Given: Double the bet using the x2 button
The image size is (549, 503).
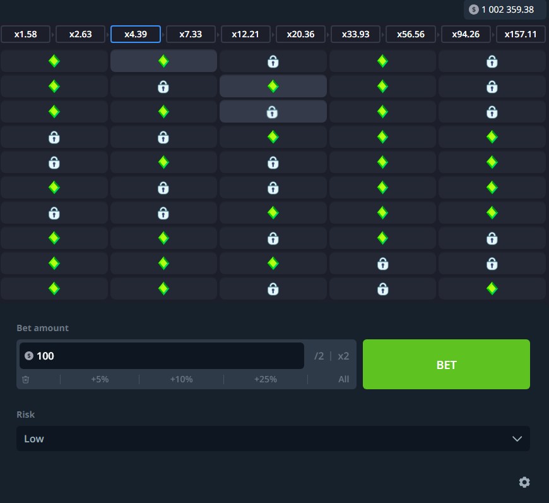Looking at the screenshot, I should pyautogui.click(x=343, y=356).
